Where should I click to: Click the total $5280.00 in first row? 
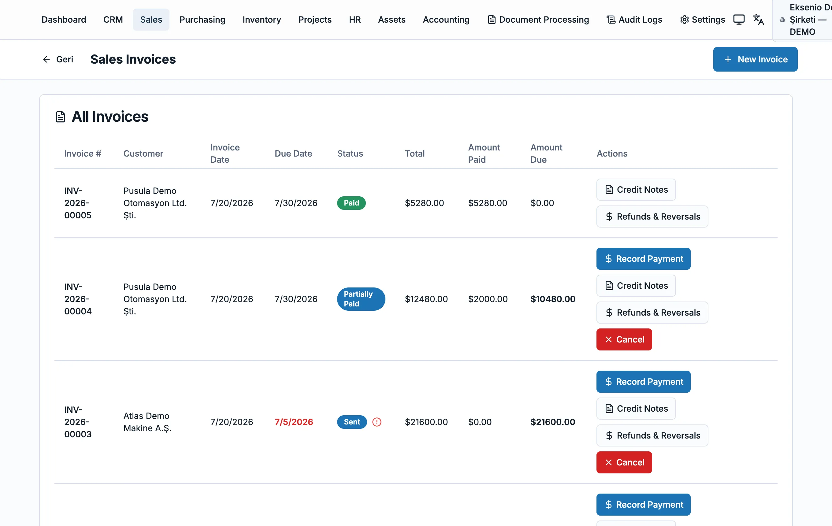click(424, 203)
